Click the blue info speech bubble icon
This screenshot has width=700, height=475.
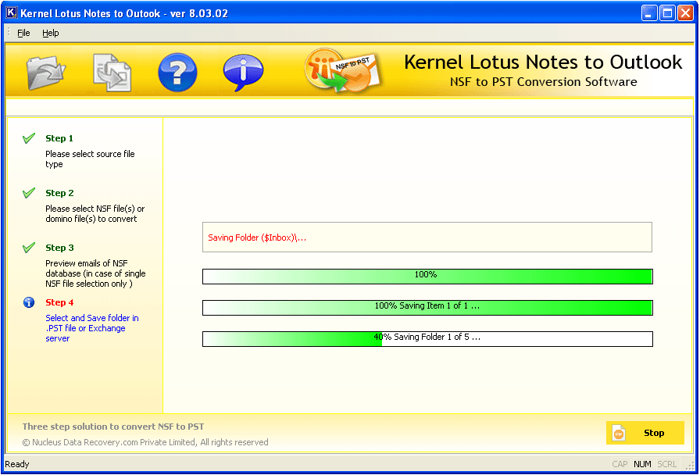click(243, 73)
